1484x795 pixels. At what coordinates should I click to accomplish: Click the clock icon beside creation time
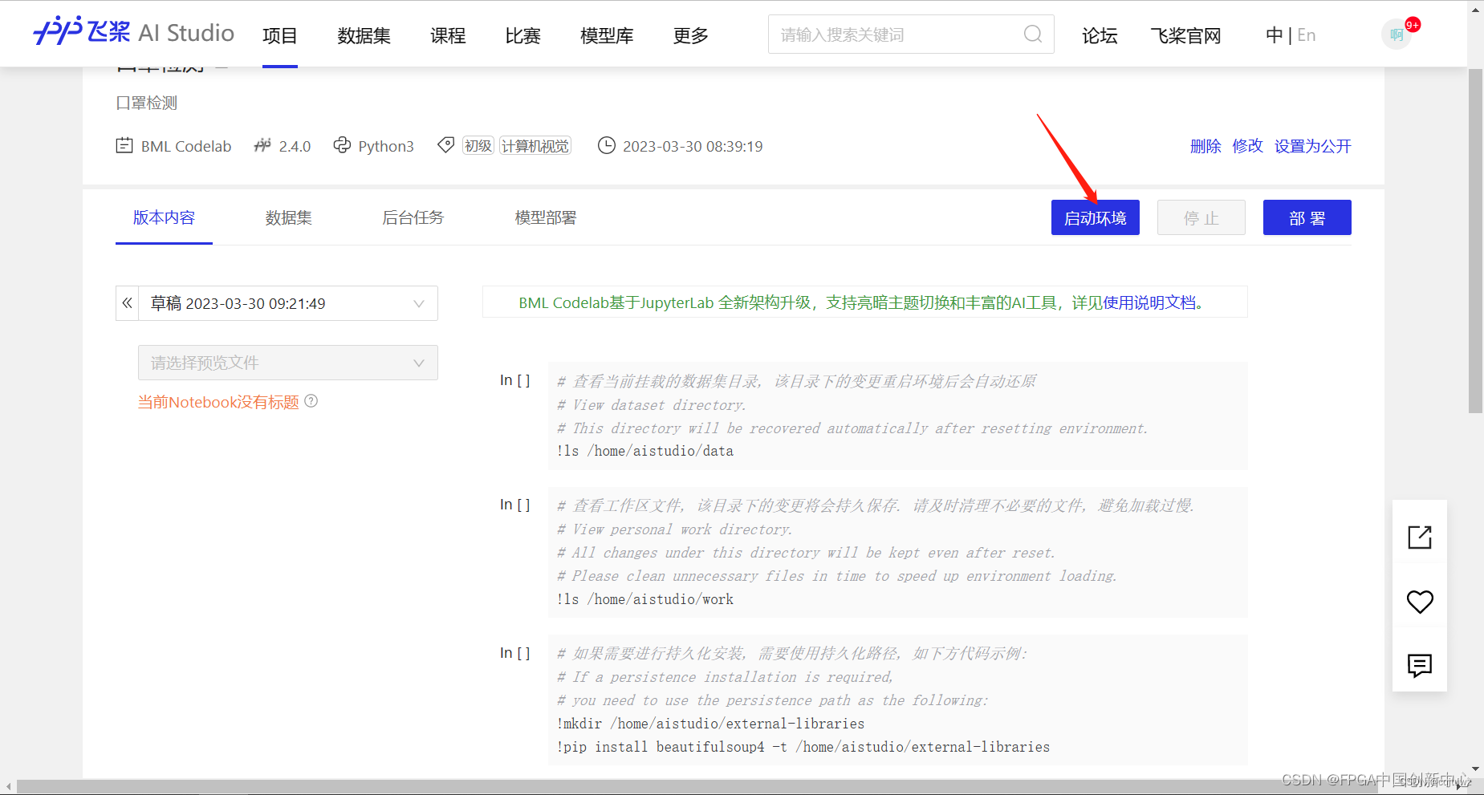click(x=607, y=145)
